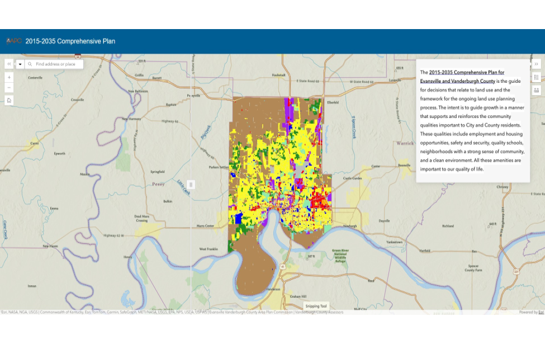Open the basemap gallery icon
This screenshot has height=344, width=545.
pyautogui.click(x=536, y=90)
